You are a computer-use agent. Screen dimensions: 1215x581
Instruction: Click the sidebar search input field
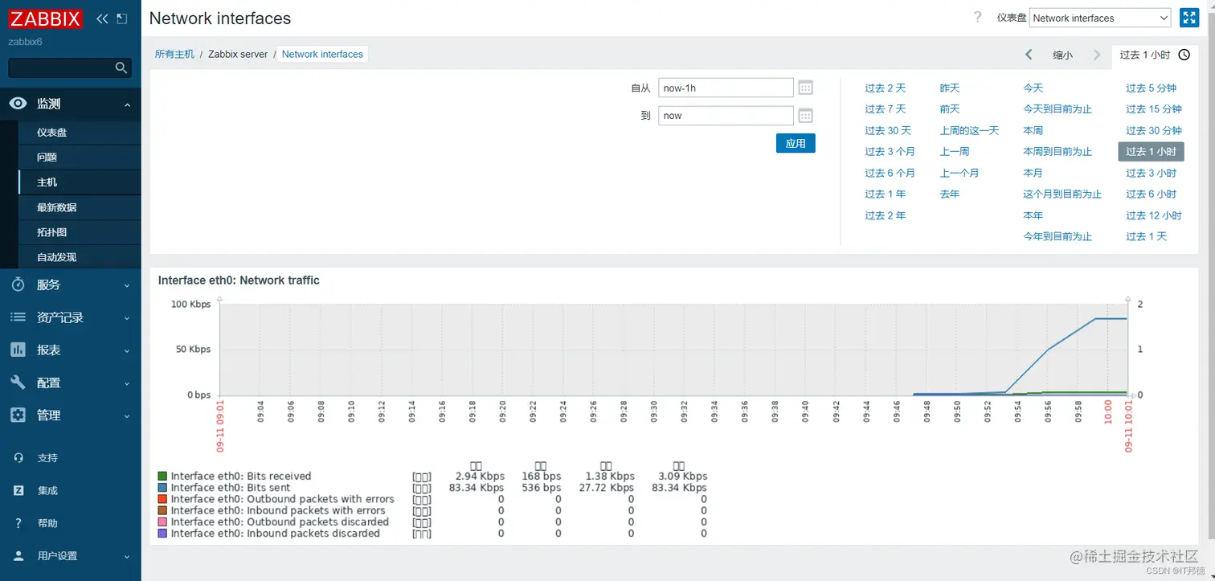pyautogui.click(x=61, y=68)
